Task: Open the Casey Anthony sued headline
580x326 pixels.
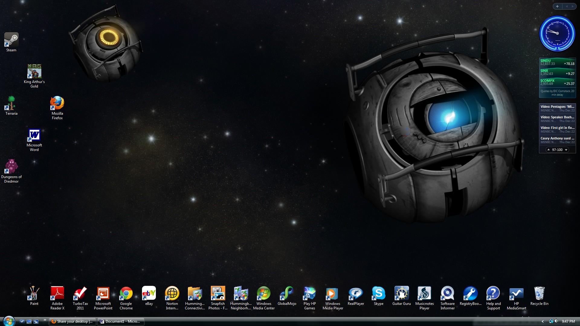Action: tap(557, 139)
